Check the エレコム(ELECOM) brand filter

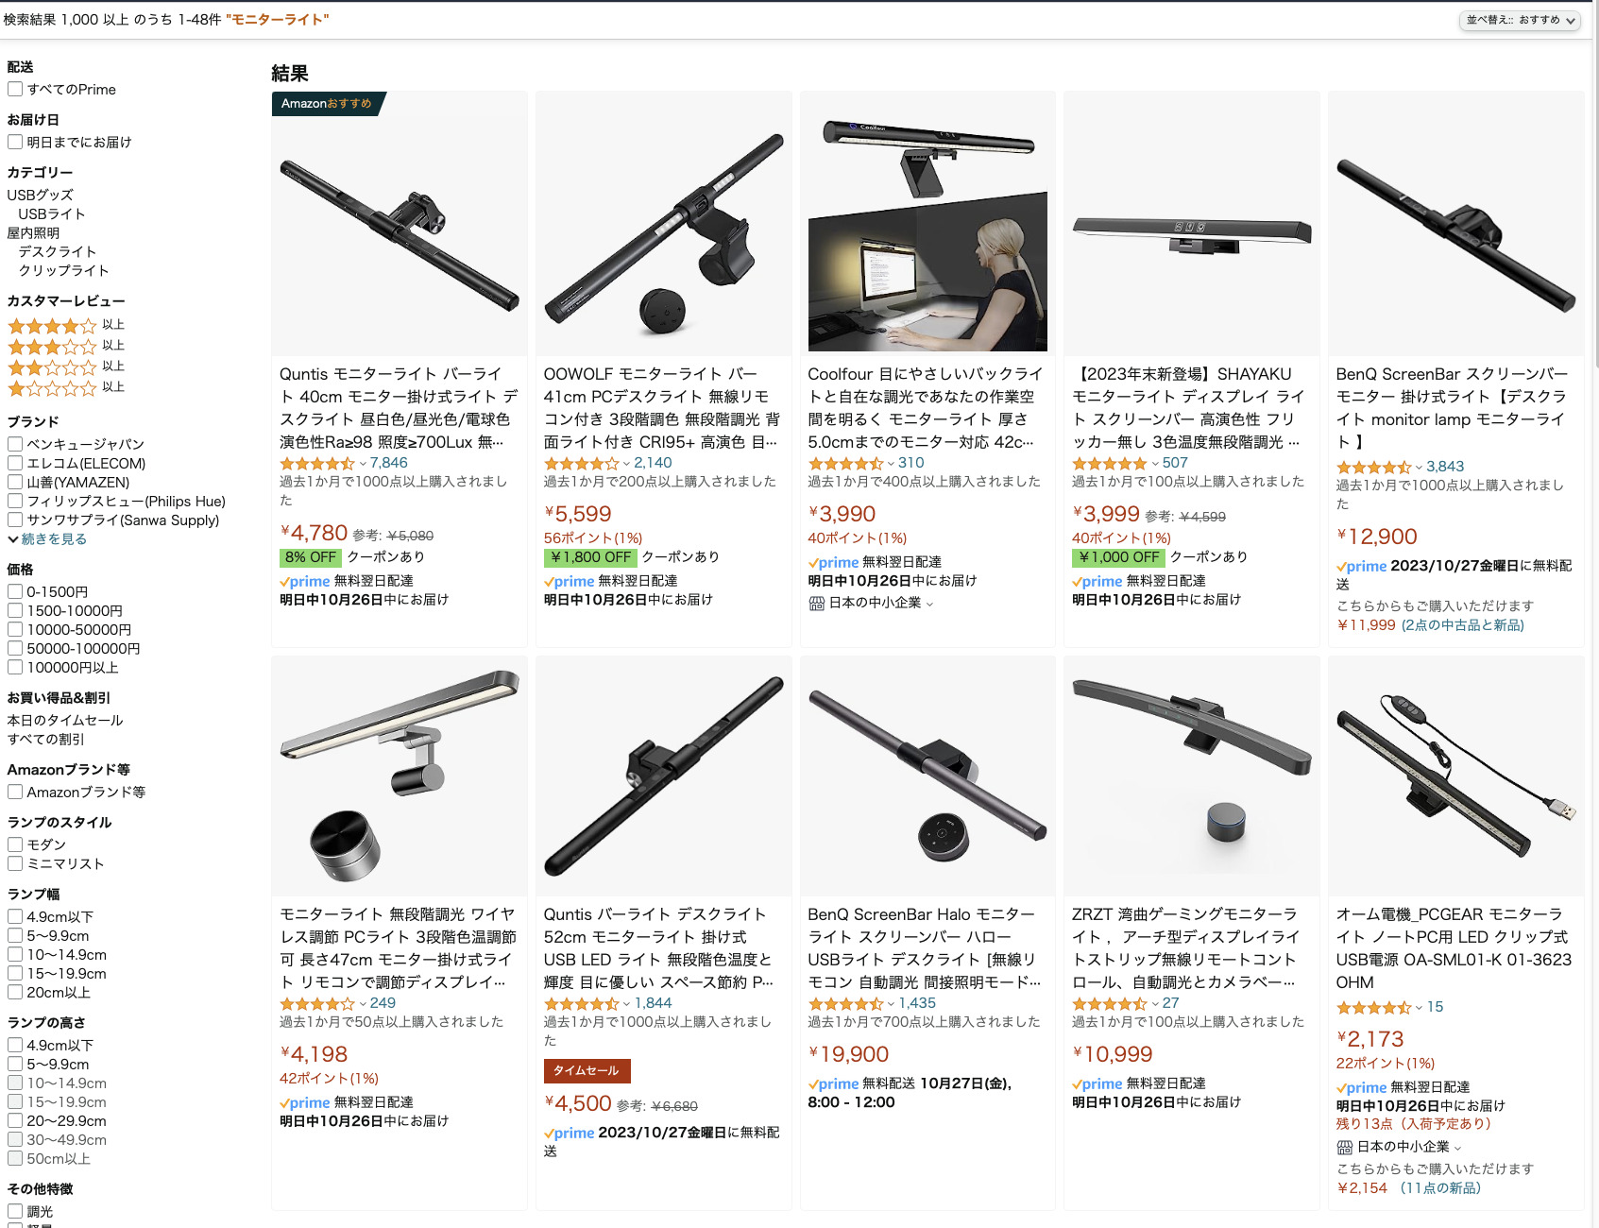[15, 463]
